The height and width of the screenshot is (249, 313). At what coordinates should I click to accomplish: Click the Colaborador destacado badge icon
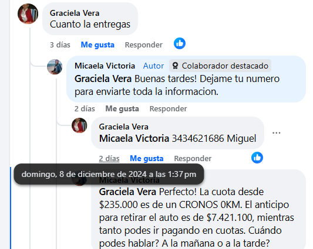(x=175, y=66)
